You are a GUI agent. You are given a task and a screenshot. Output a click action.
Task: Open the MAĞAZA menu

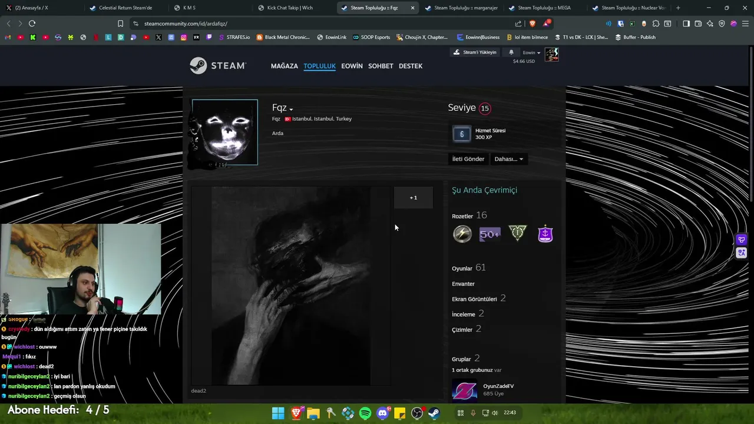pos(285,66)
